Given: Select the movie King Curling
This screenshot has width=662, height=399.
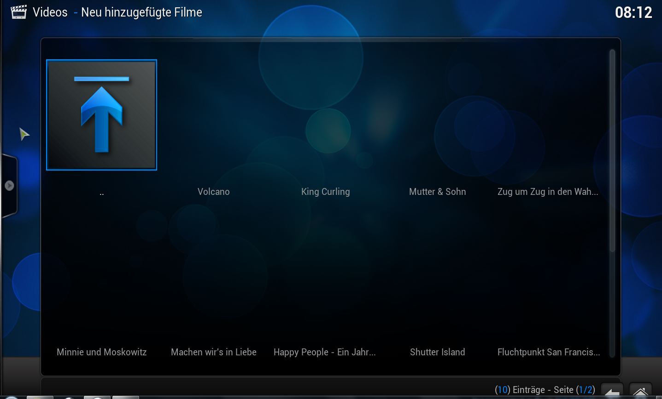Looking at the screenshot, I should (x=325, y=192).
